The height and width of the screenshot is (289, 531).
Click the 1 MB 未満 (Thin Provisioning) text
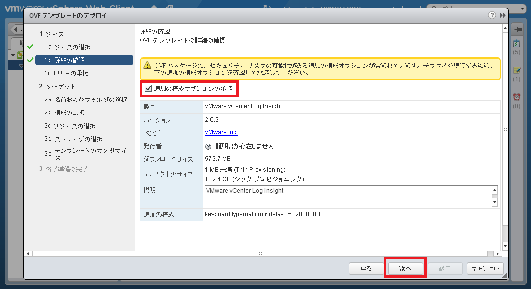coord(245,170)
